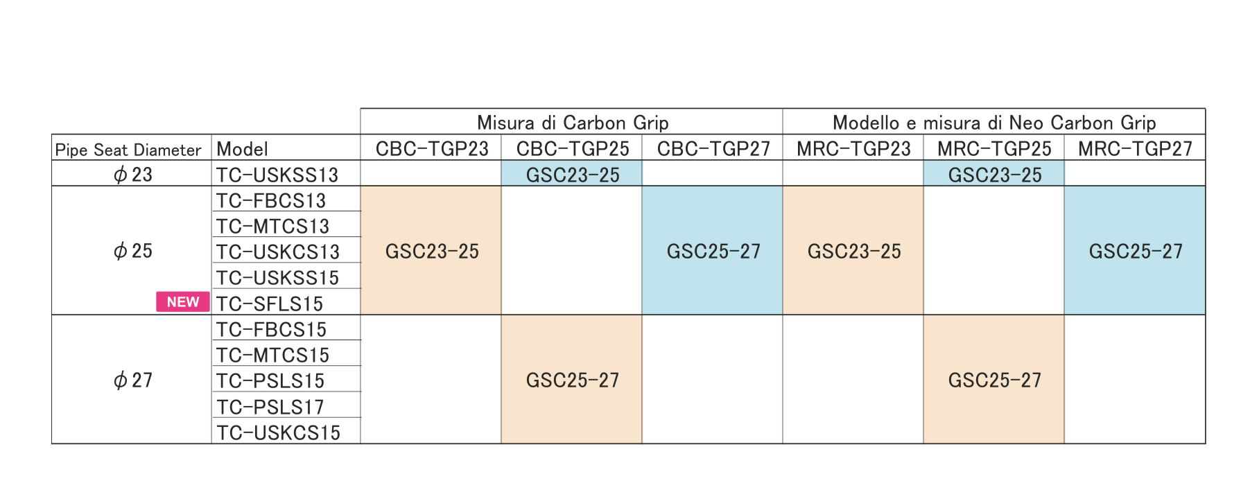
Task: Select the CBC-TGP23 column header
Action: coord(431,148)
